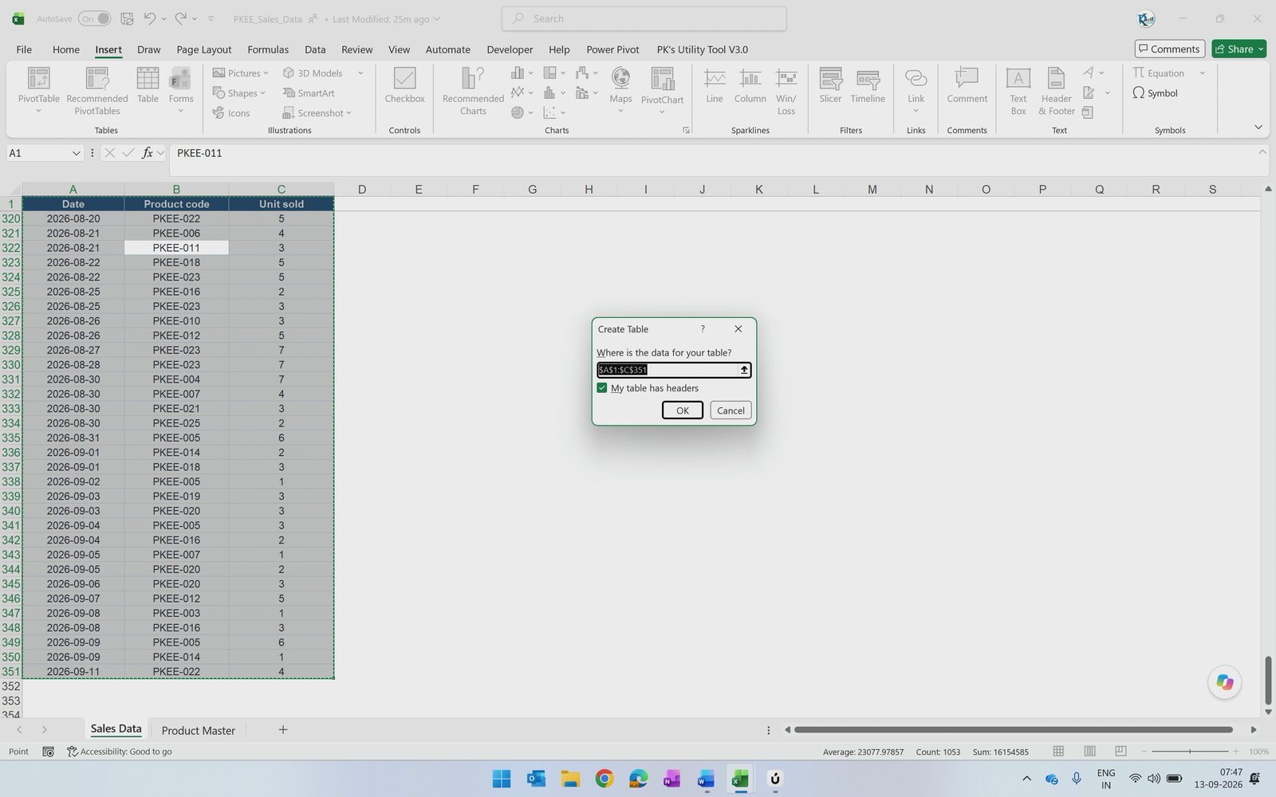
Task: Open File Explorer from the taskbar
Action: point(569,779)
